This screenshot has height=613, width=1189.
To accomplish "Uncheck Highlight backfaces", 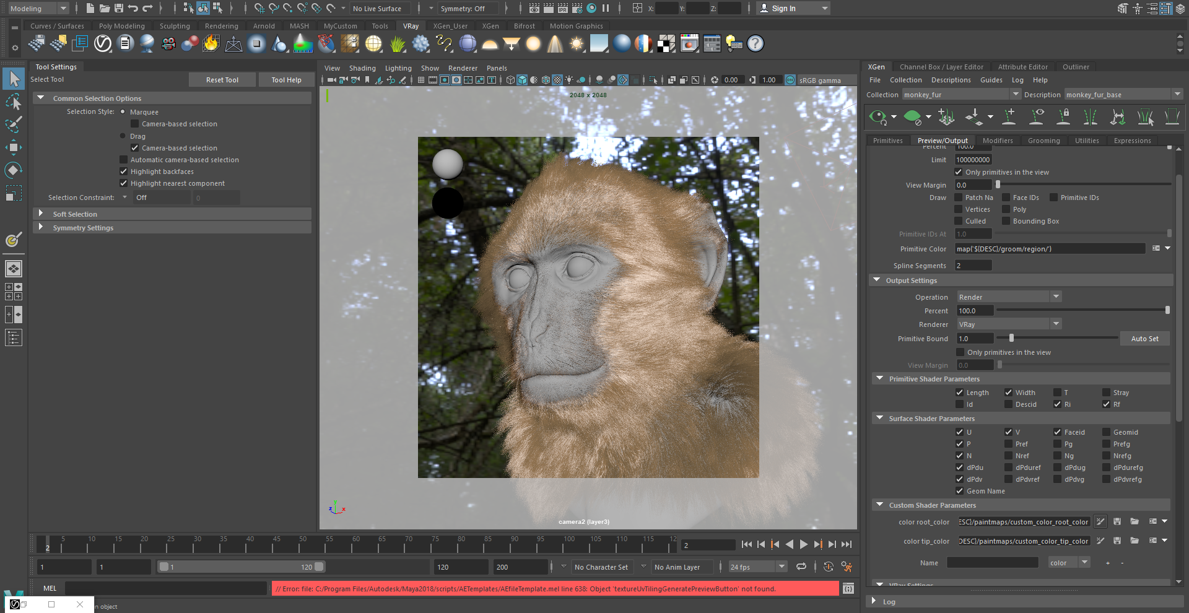I will click(123, 172).
